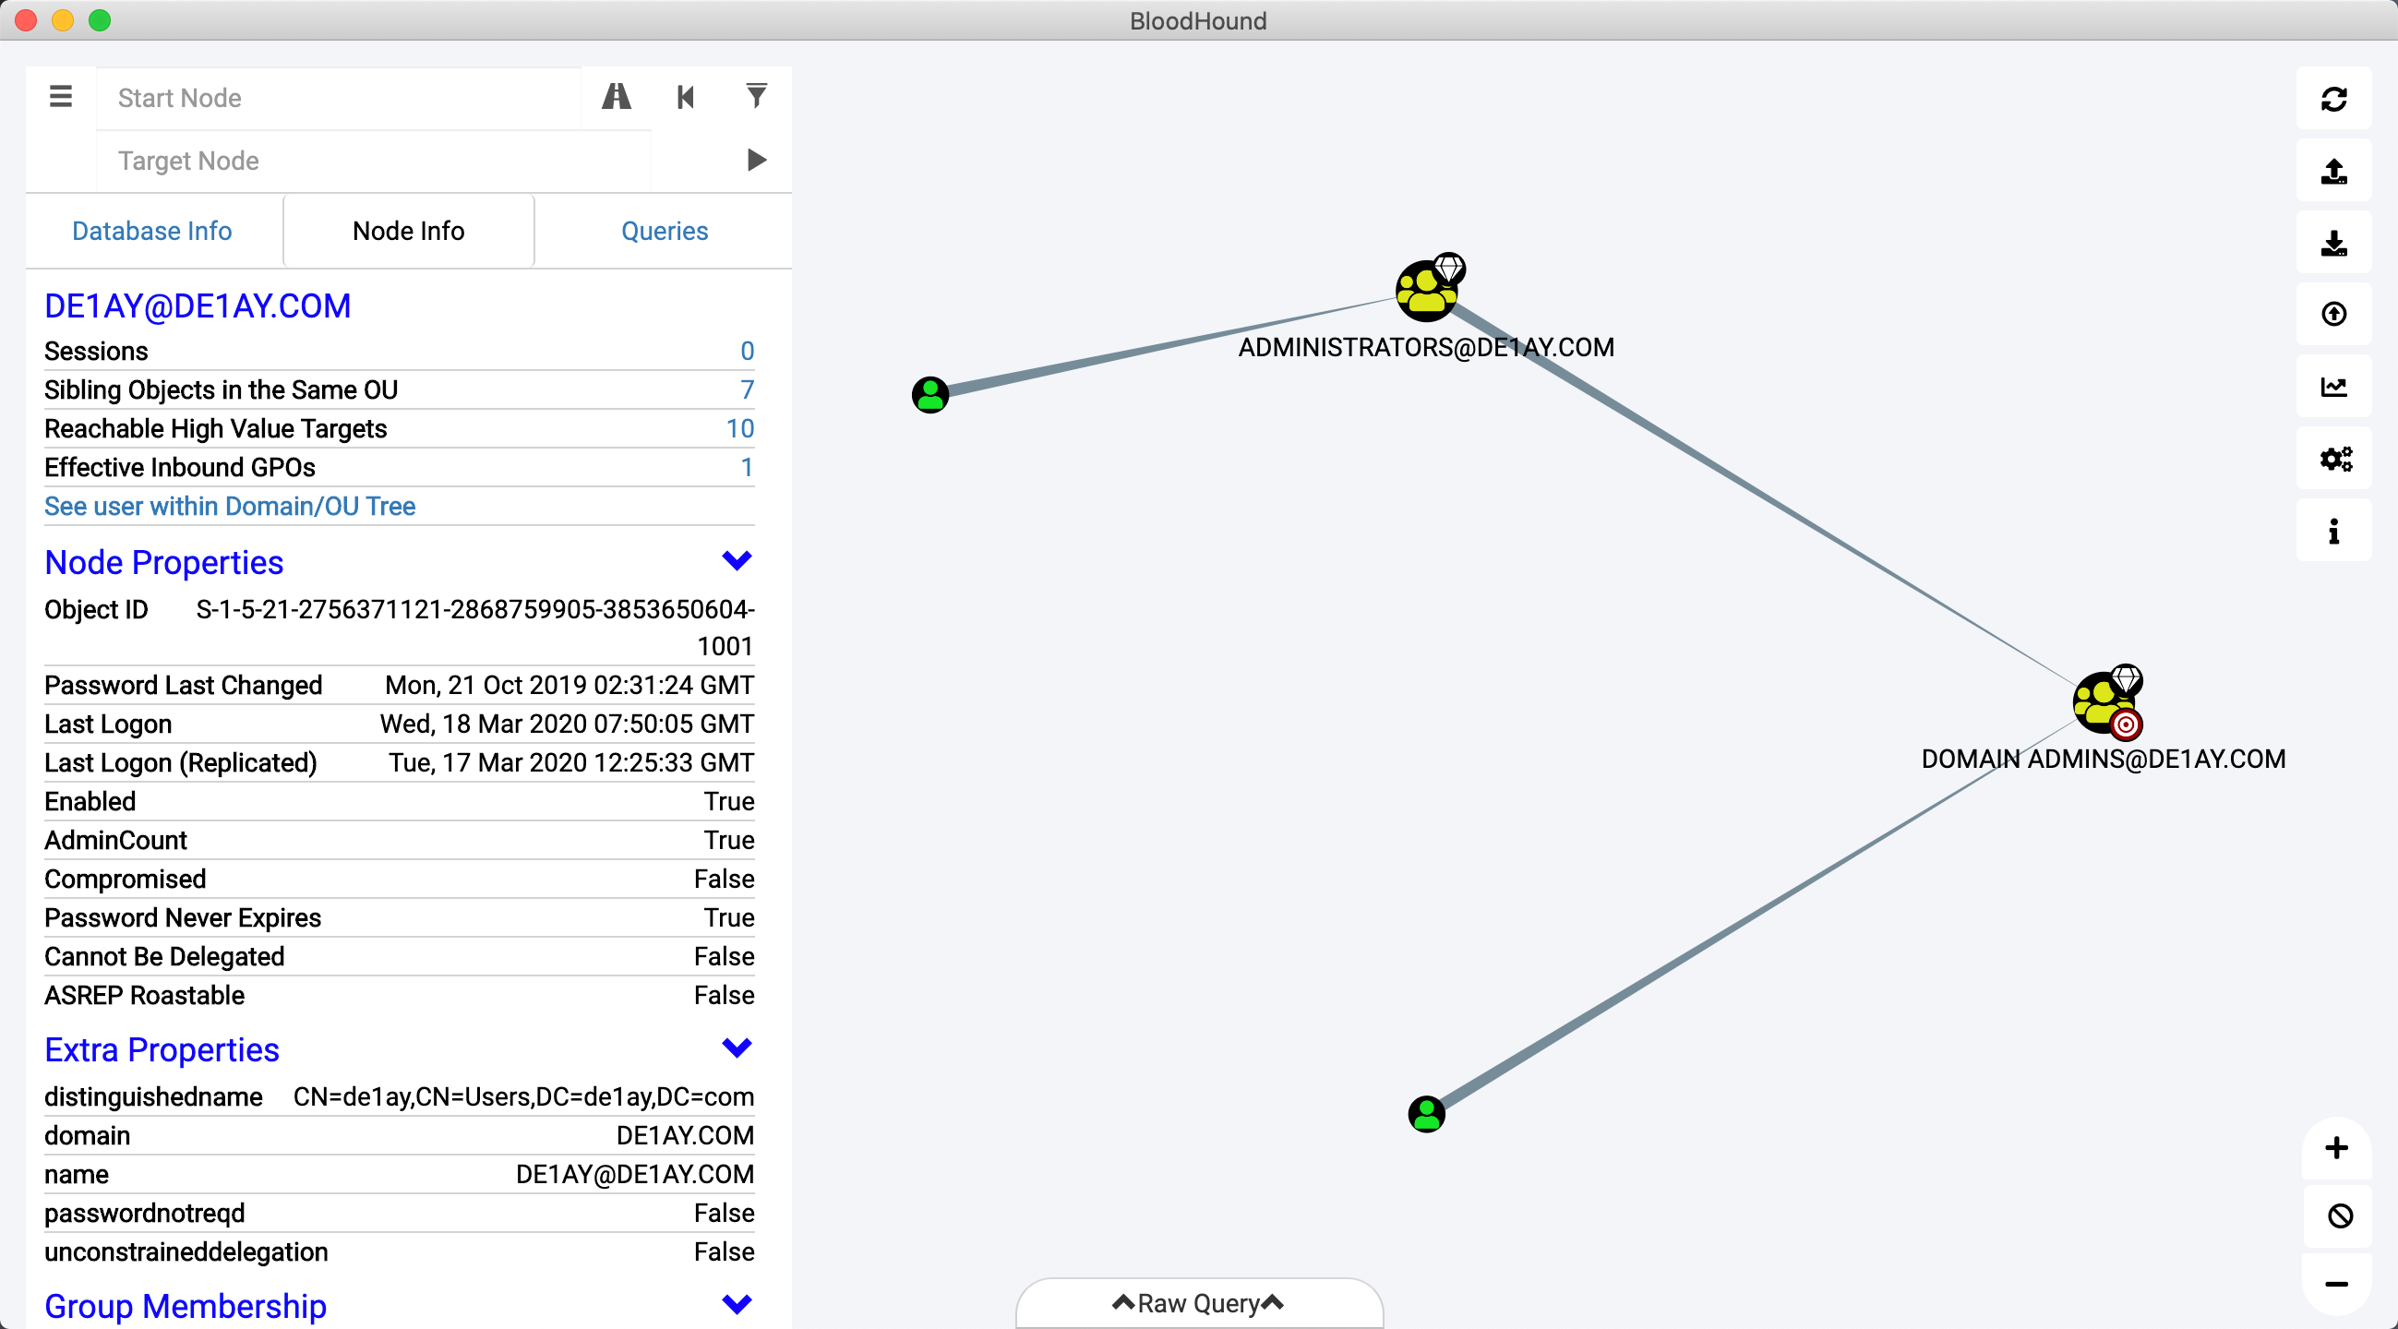Image resolution: width=2398 pixels, height=1329 pixels.
Task: Click the pathfinding road icon
Action: click(x=617, y=97)
